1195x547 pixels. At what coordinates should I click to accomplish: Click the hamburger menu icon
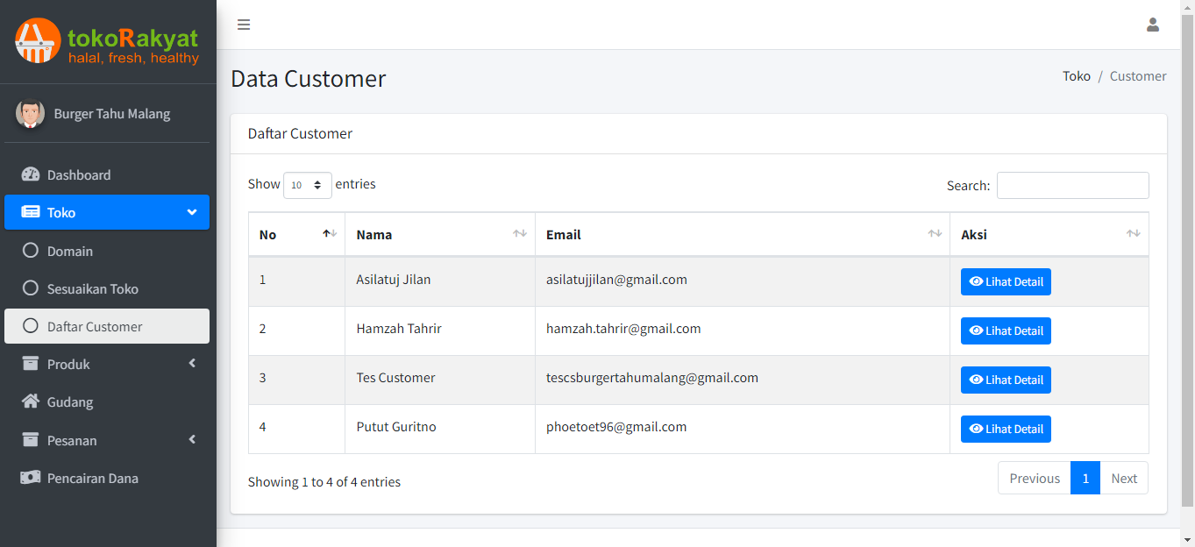[x=244, y=25]
